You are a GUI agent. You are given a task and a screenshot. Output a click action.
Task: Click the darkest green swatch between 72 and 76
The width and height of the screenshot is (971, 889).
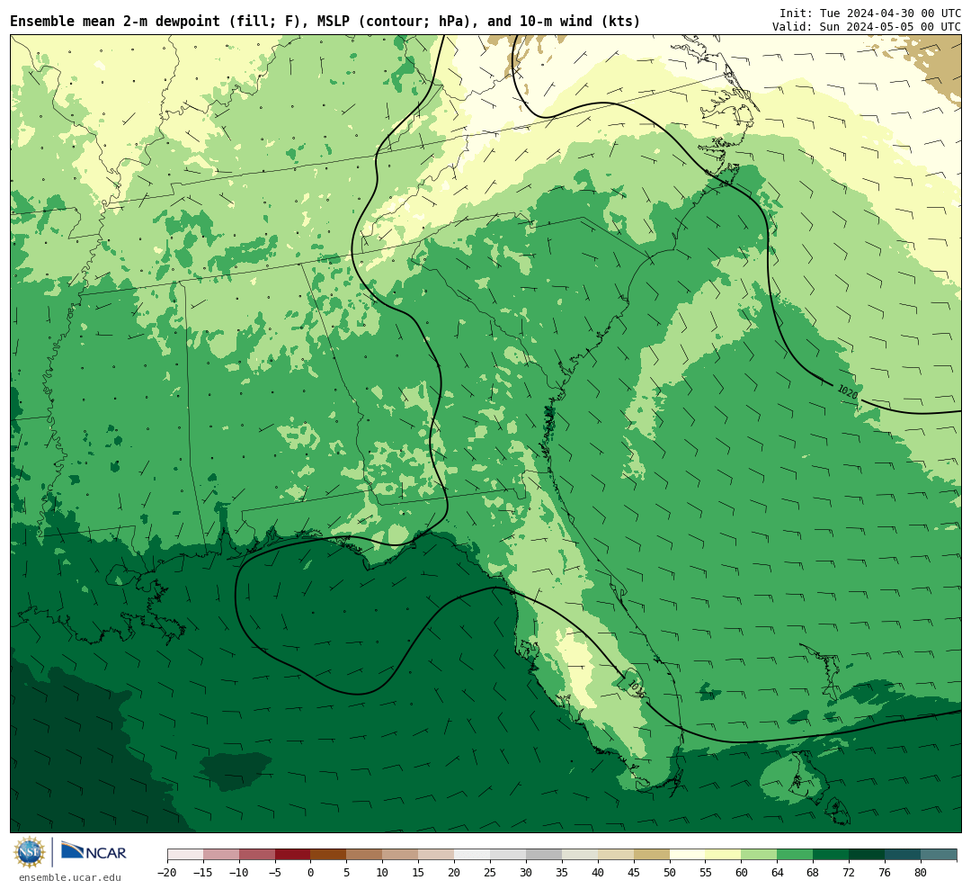(868, 855)
